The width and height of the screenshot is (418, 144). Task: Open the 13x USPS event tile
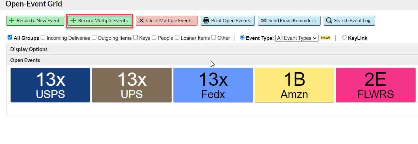pyautogui.click(x=50, y=85)
